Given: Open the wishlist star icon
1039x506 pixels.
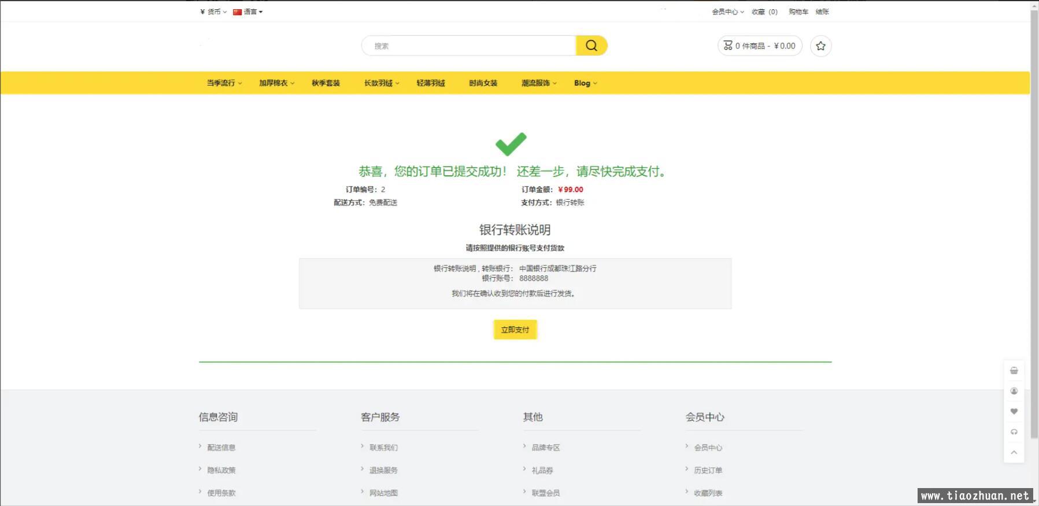Looking at the screenshot, I should 820,46.
